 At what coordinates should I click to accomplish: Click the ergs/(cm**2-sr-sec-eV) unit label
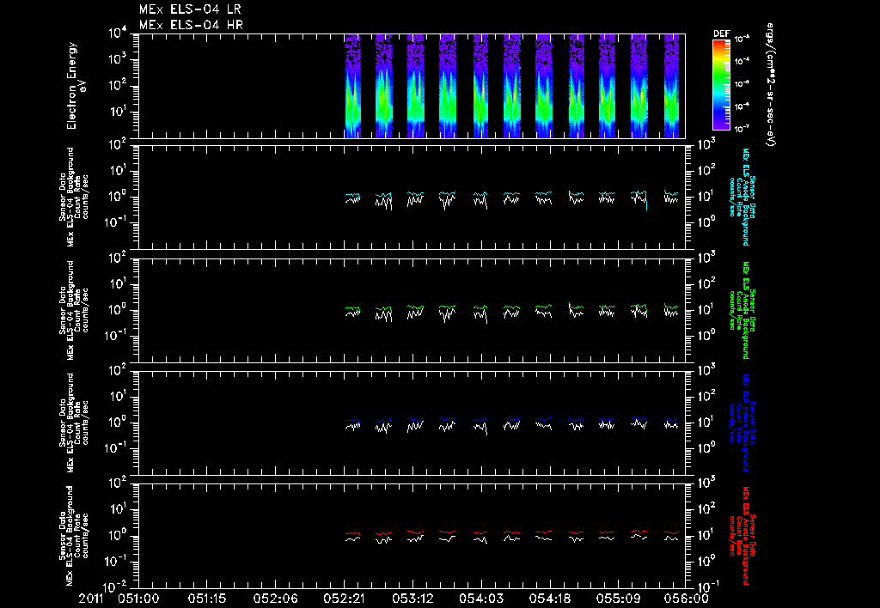pos(771,85)
